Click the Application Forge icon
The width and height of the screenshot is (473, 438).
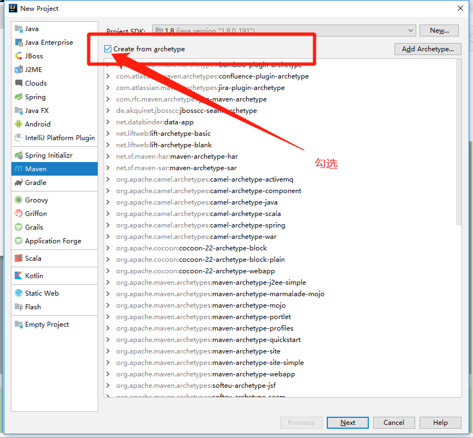pos(19,241)
